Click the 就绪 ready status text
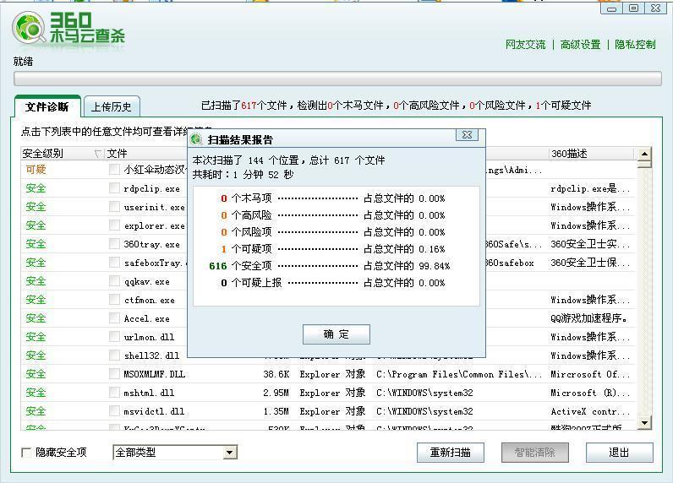Image resolution: width=673 pixels, height=483 pixels. (x=23, y=62)
